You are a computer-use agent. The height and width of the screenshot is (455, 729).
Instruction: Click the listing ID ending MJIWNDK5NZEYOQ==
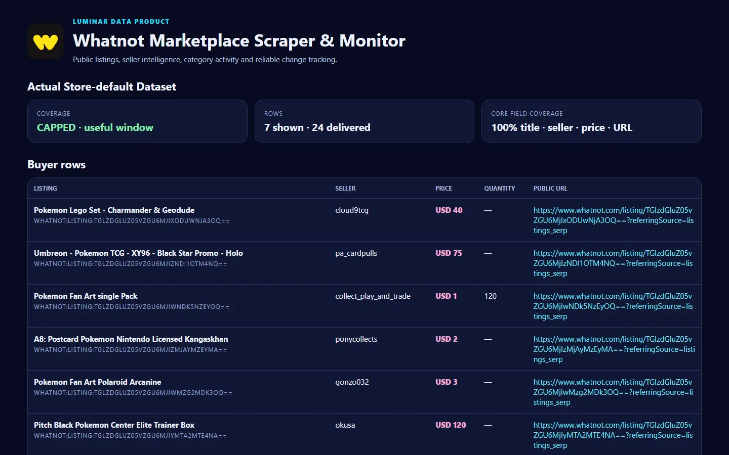132,307
